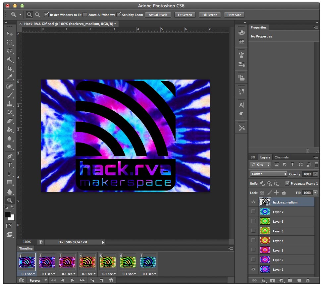Select the Type tool

click(x=10, y=165)
